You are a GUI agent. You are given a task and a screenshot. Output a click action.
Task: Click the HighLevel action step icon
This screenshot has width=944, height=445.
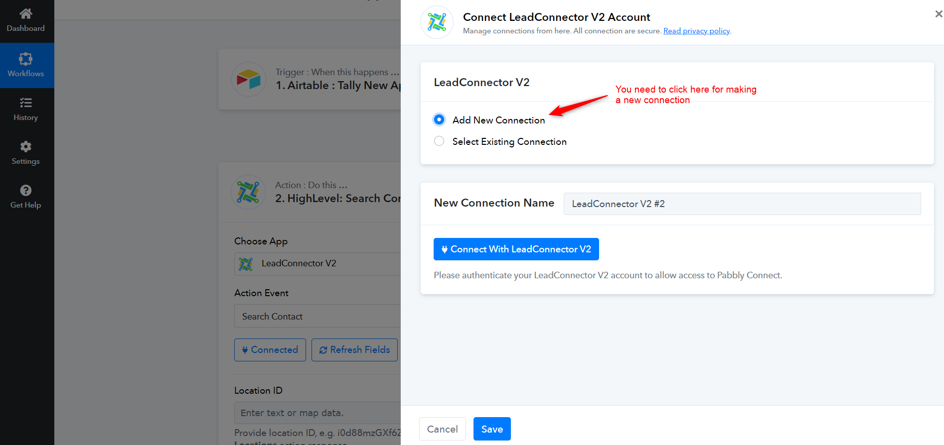click(248, 192)
